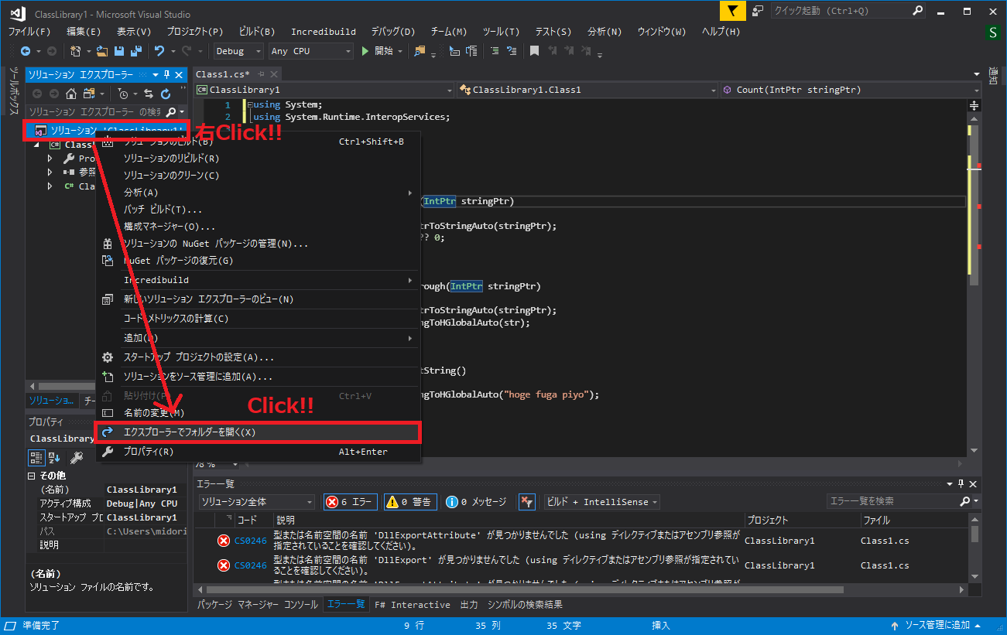This screenshot has width=1007, height=635.
Task: Open the ClassLibrary1 project navigation dropdown
Action: (x=324, y=90)
